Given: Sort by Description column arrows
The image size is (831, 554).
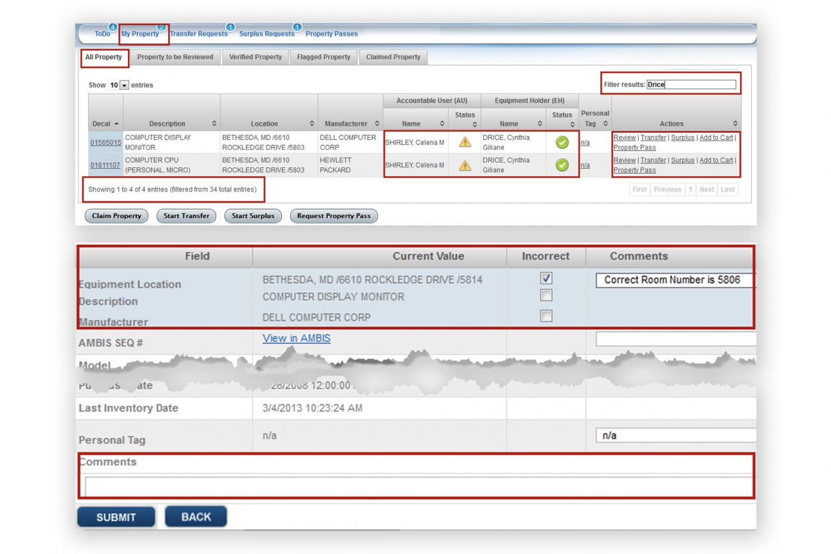Looking at the screenshot, I should 214,124.
